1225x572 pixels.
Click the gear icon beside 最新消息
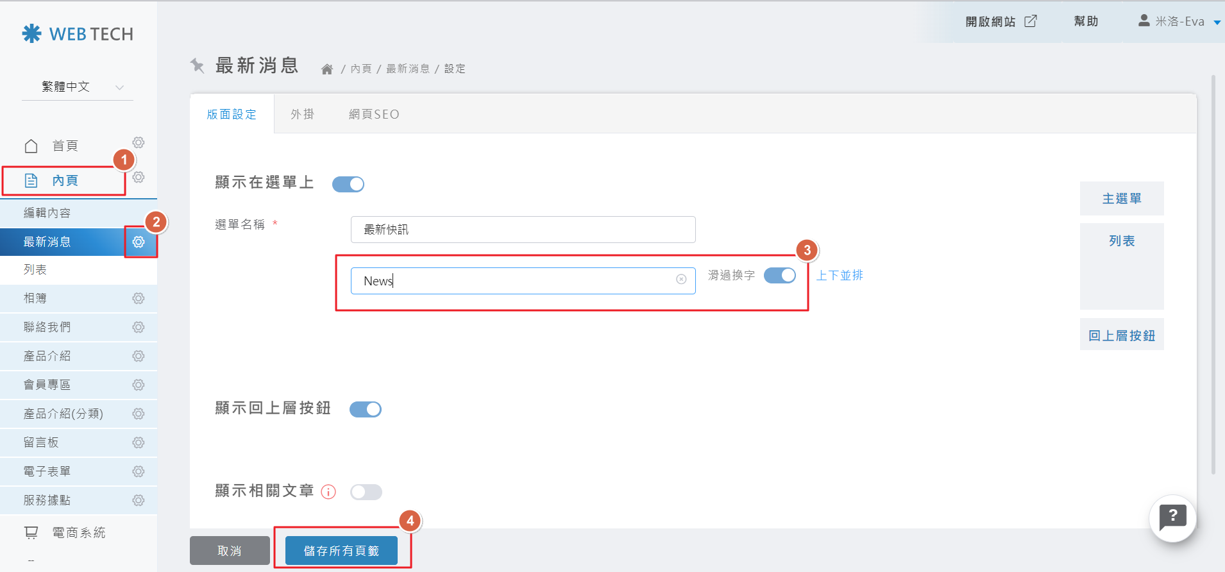tap(139, 242)
